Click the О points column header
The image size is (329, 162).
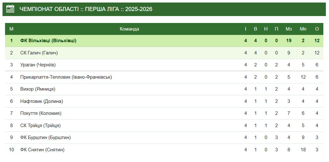click(317, 29)
